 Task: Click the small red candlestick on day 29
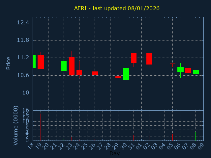118,77
